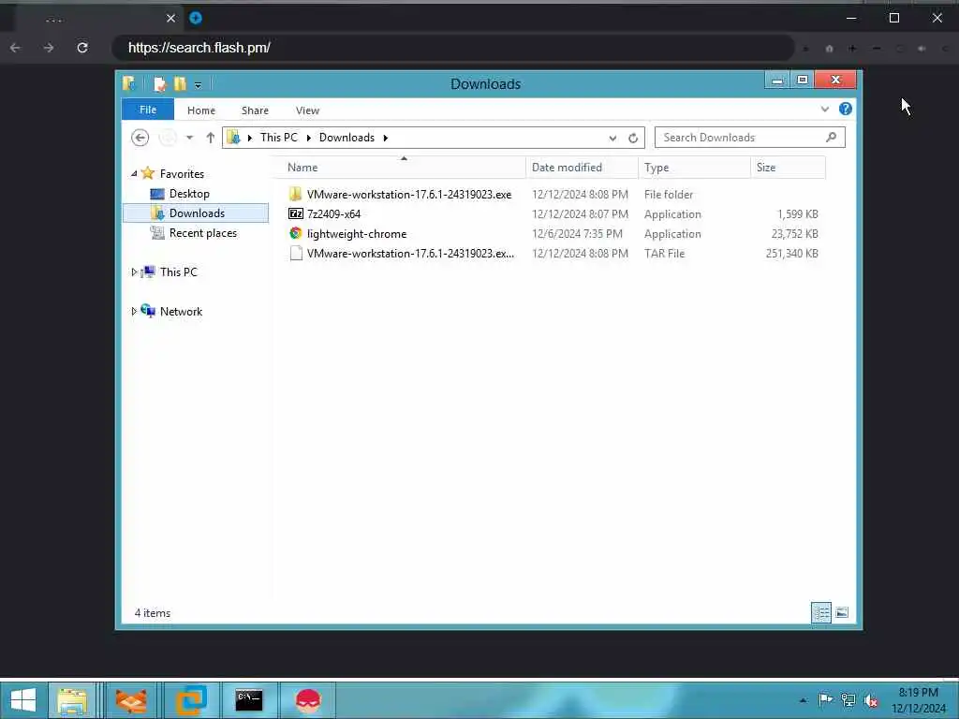Switch to Details view button
The height and width of the screenshot is (719, 959).
tap(821, 612)
